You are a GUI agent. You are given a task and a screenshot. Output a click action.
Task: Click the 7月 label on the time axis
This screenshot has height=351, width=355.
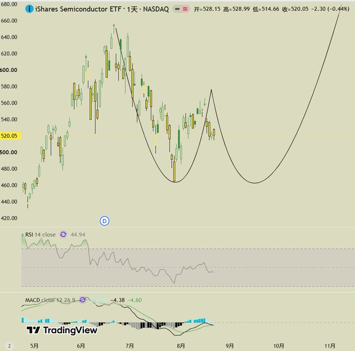pyautogui.click(x=129, y=346)
